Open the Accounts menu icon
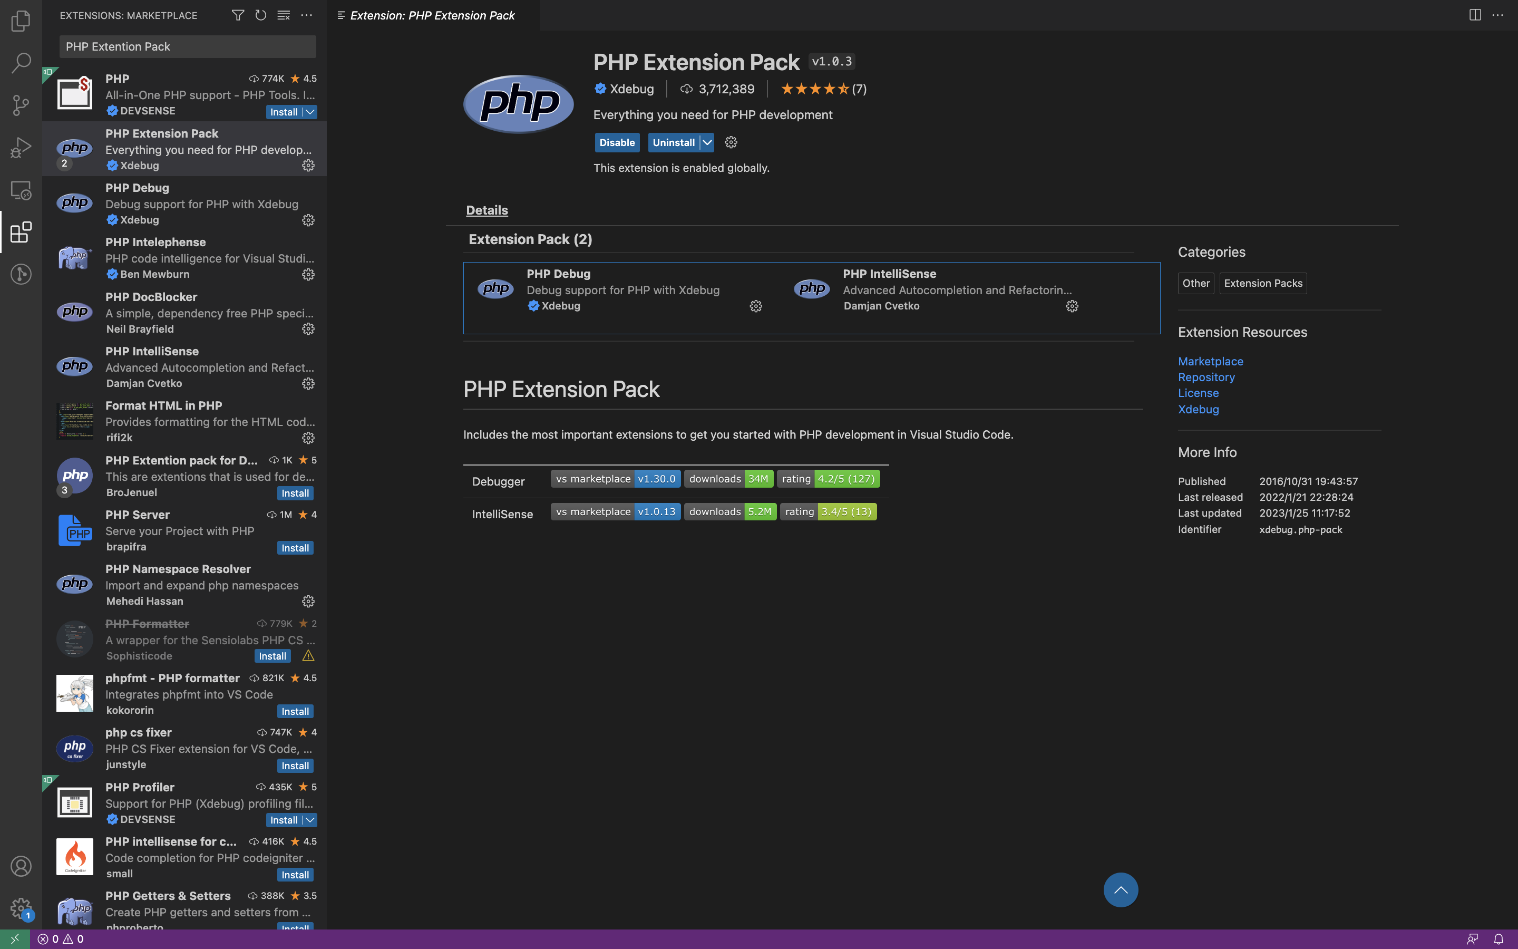Screen dimensions: 1518x949 [21, 866]
